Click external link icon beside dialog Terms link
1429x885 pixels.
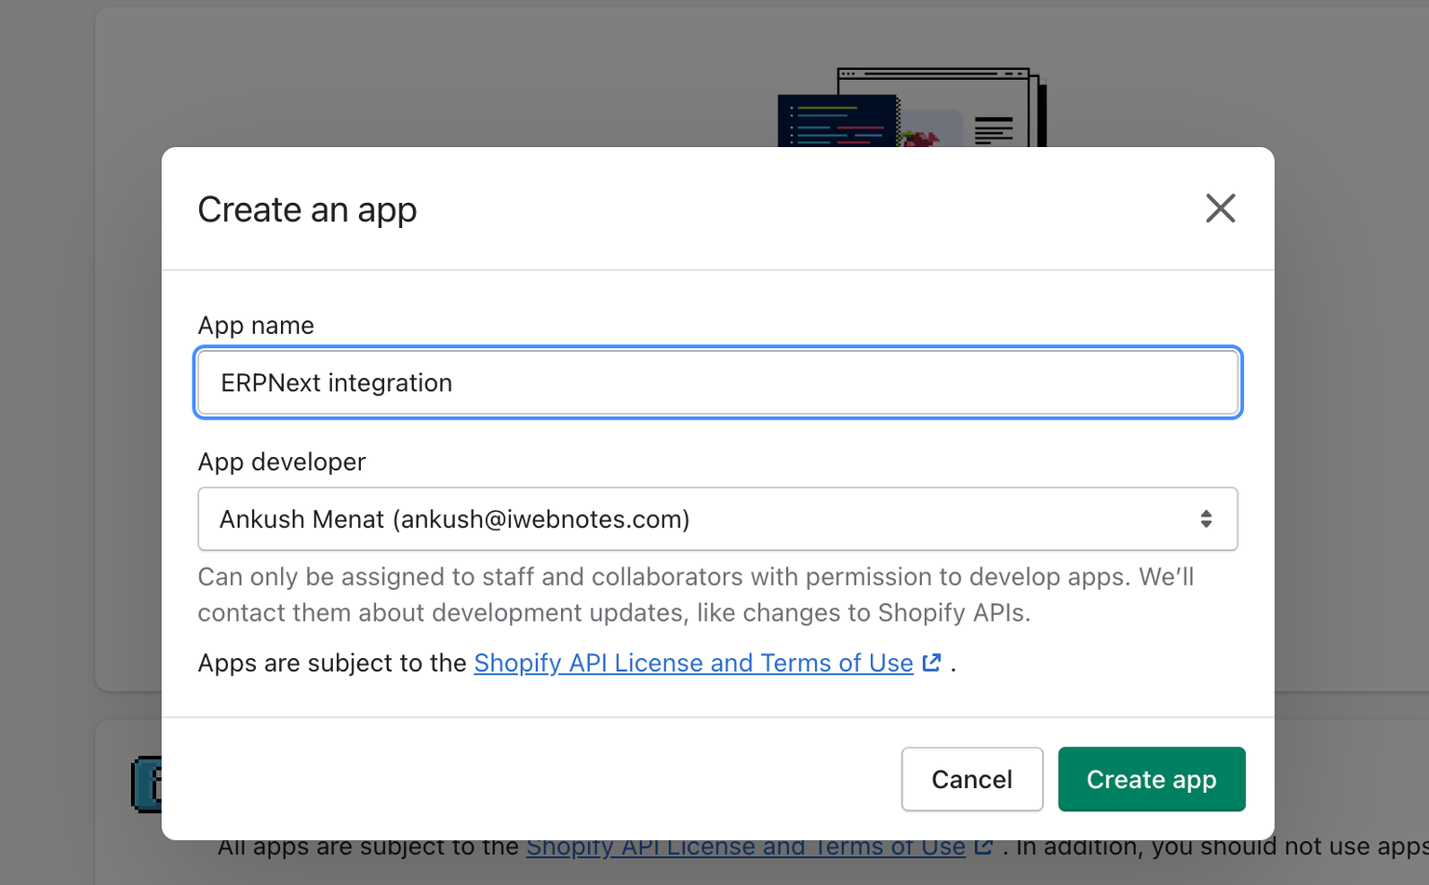[x=931, y=663]
